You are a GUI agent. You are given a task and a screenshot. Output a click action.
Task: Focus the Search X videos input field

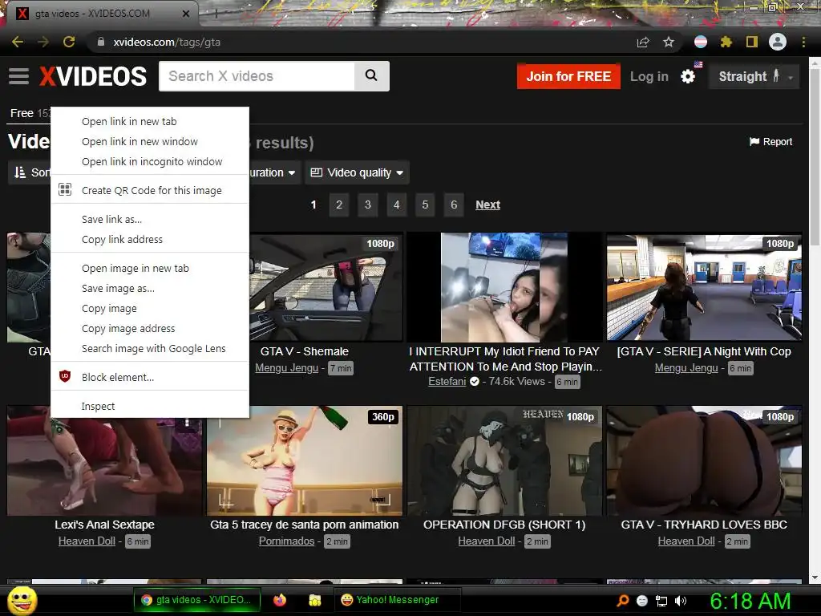click(257, 76)
